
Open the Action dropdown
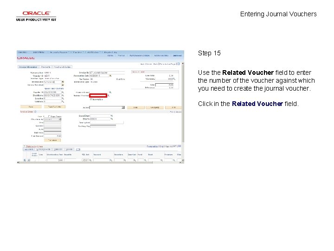107,107
